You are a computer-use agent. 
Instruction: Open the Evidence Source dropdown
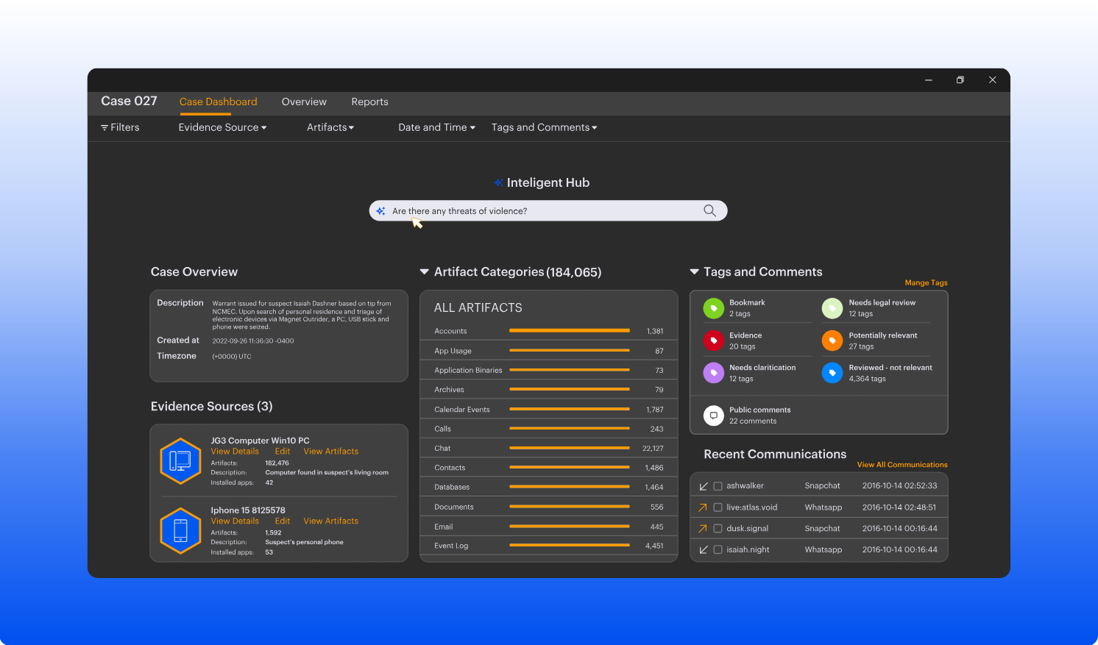pos(222,127)
